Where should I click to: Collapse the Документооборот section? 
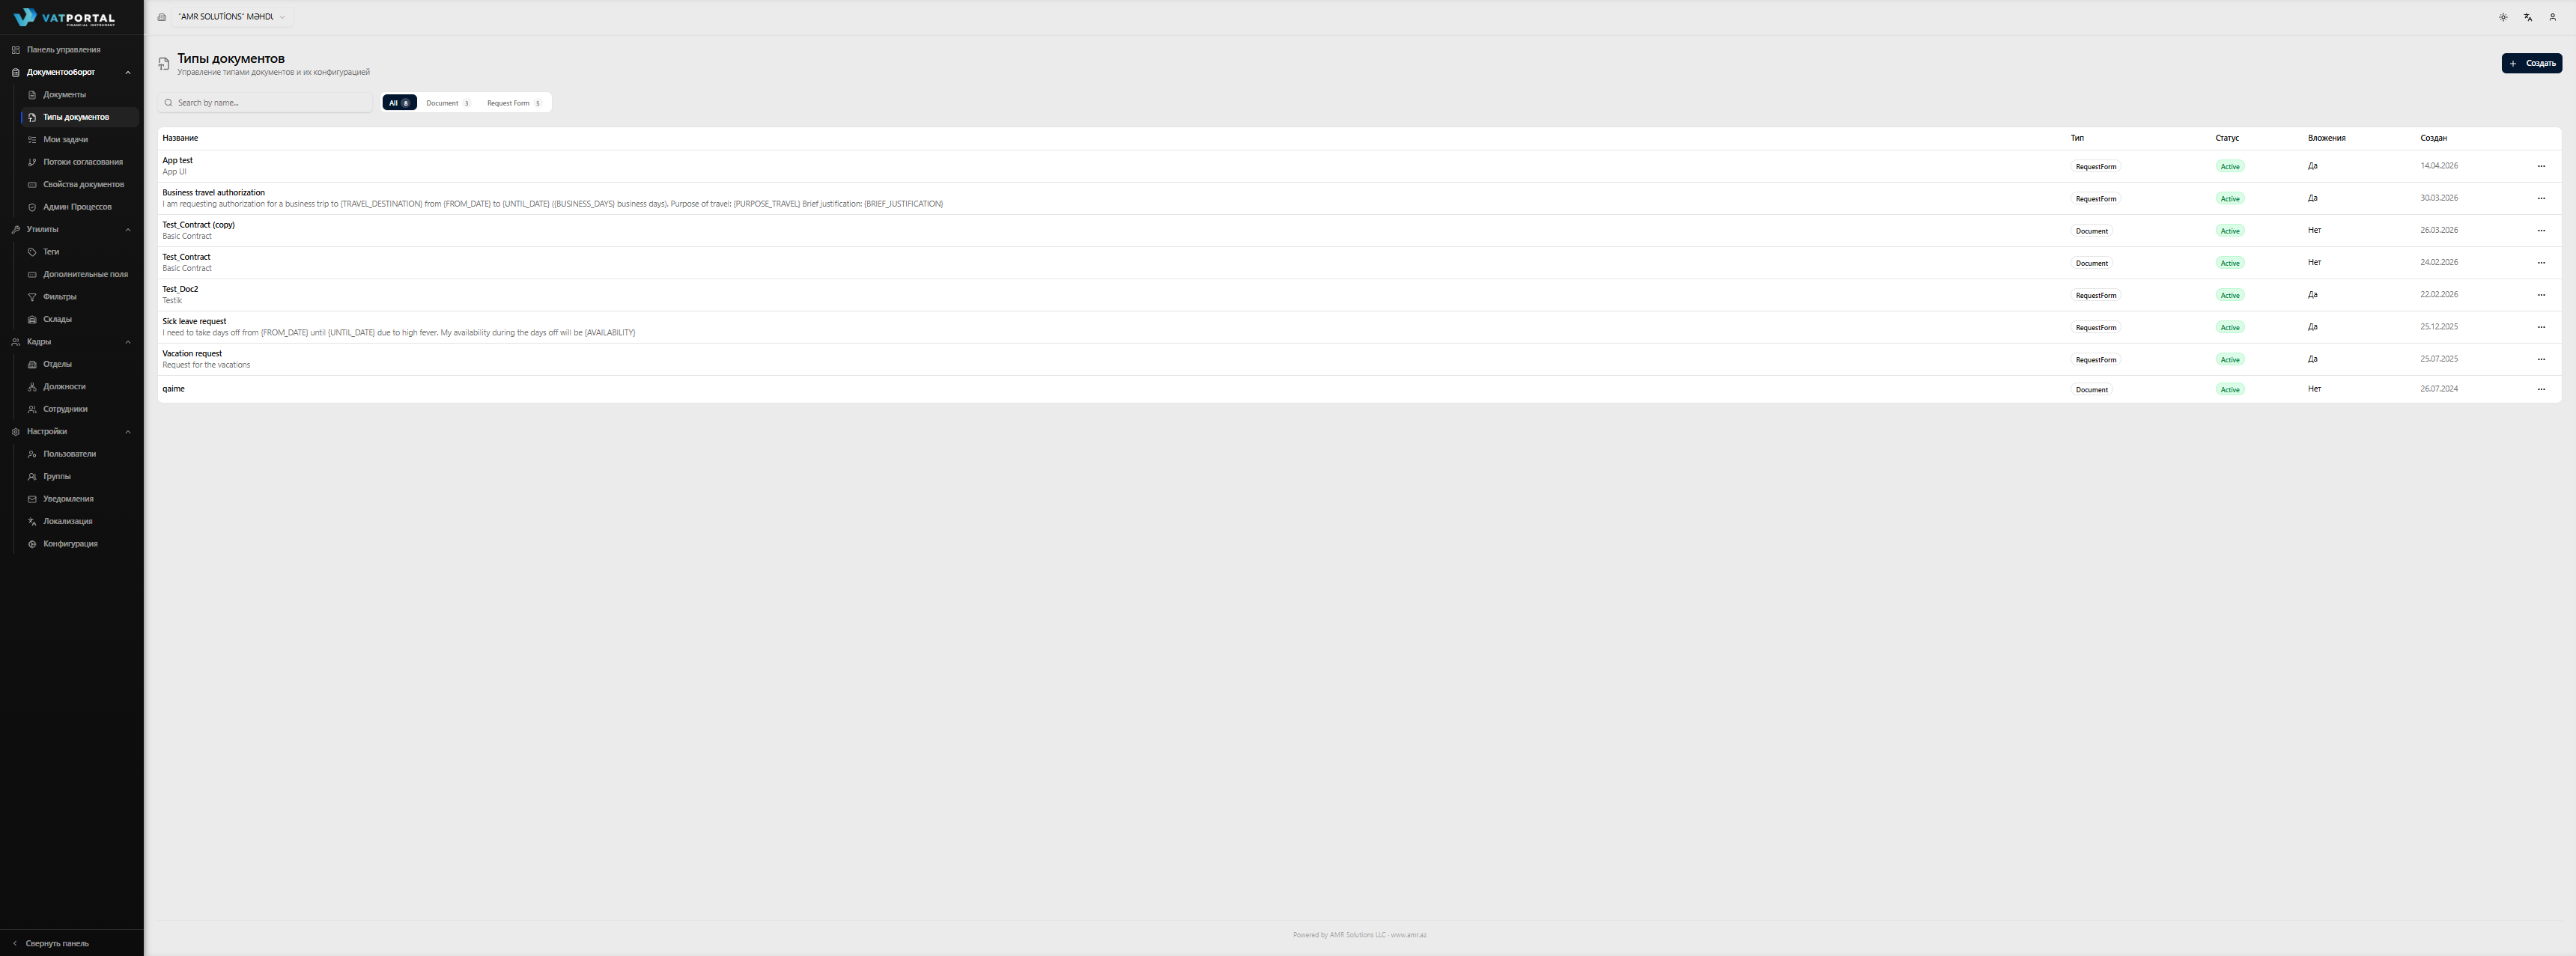pyautogui.click(x=127, y=72)
